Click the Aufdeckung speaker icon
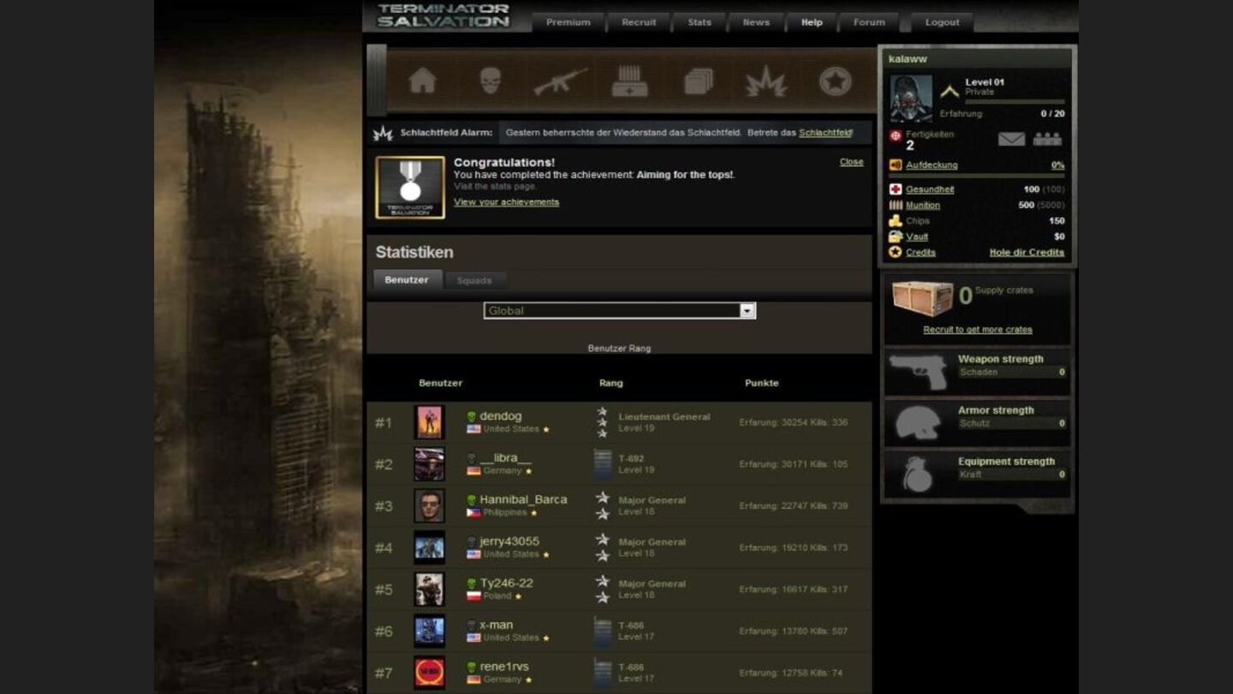Screen dimensions: 1233x694 [896, 165]
